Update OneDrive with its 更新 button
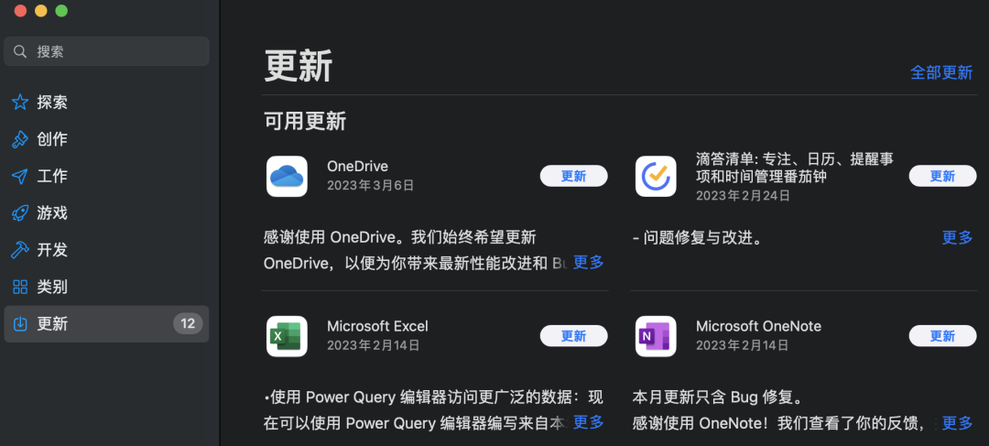This screenshot has width=989, height=446. [573, 176]
